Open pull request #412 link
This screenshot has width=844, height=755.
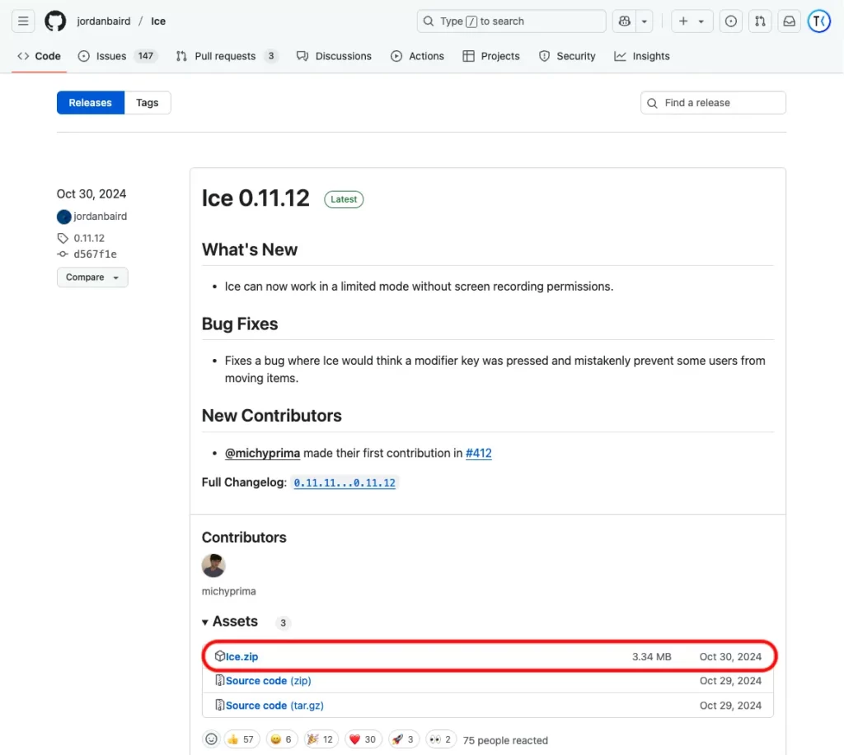point(479,454)
